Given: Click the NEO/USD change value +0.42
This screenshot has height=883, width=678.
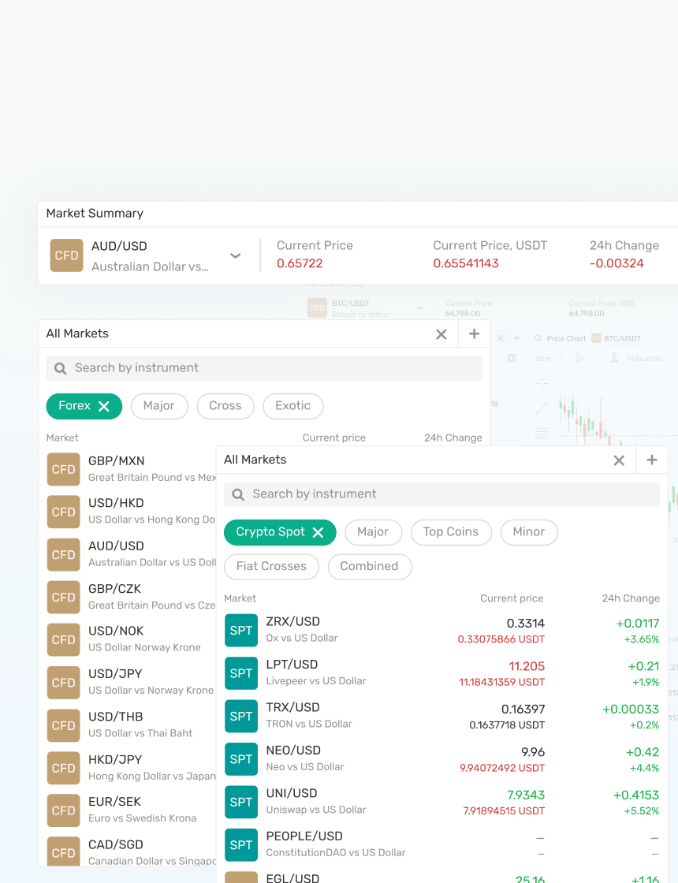Looking at the screenshot, I should pyautogui.click(x=643, y=752).
